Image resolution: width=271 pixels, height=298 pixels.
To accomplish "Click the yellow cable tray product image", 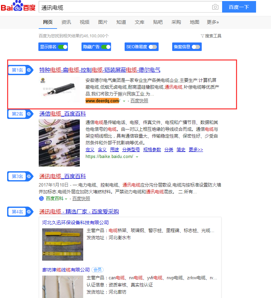I will click(x=63, y=244).
